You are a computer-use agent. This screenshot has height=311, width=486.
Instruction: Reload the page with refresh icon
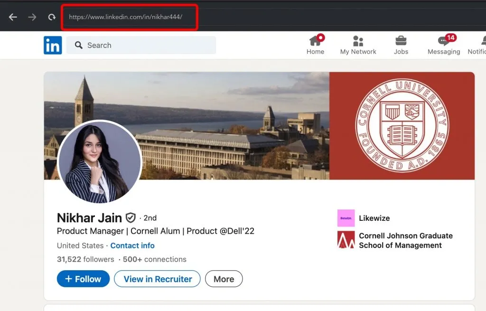tap(52, 17)
